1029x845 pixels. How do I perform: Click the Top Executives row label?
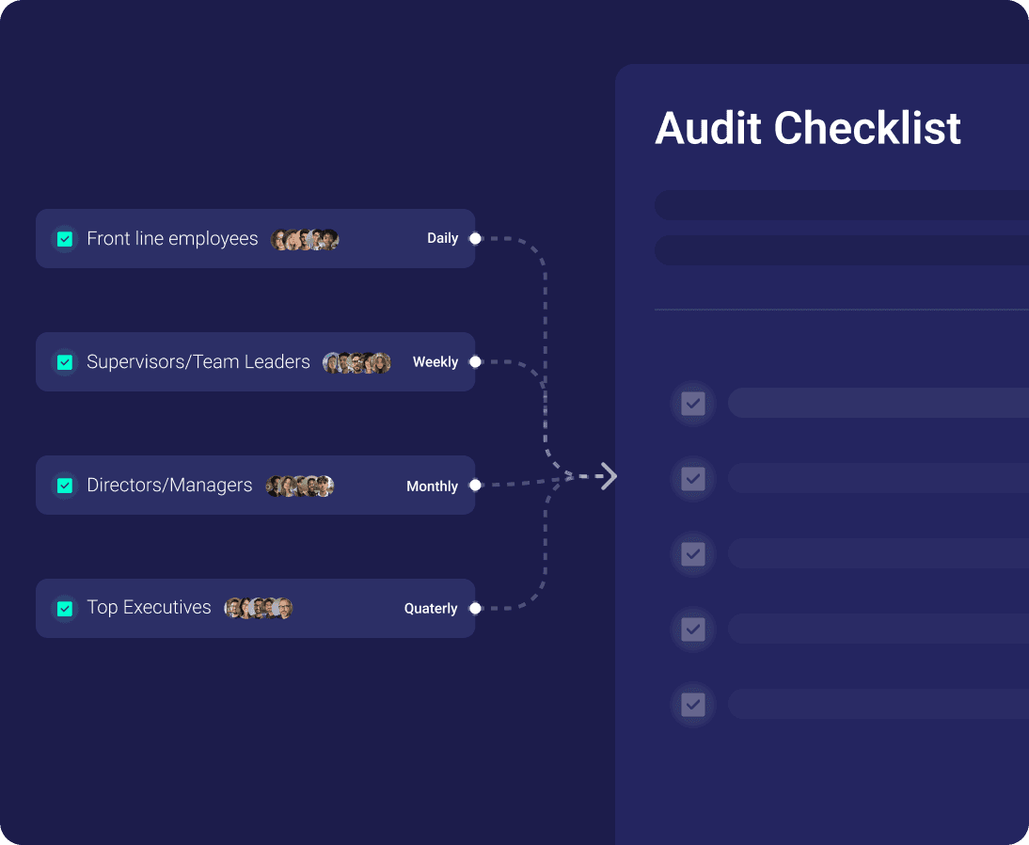[x=149, y=608]
